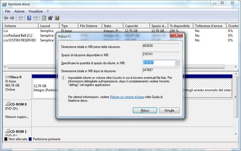241x151 pixels.
Task: Close the Riduci C: dialog
Action: click(176, 35)
